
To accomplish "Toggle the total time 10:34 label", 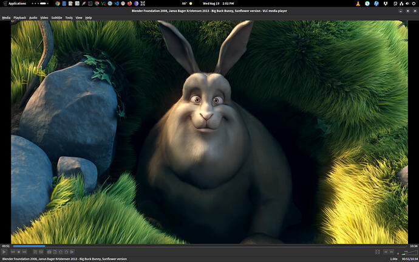I will (x=414, y=246).
